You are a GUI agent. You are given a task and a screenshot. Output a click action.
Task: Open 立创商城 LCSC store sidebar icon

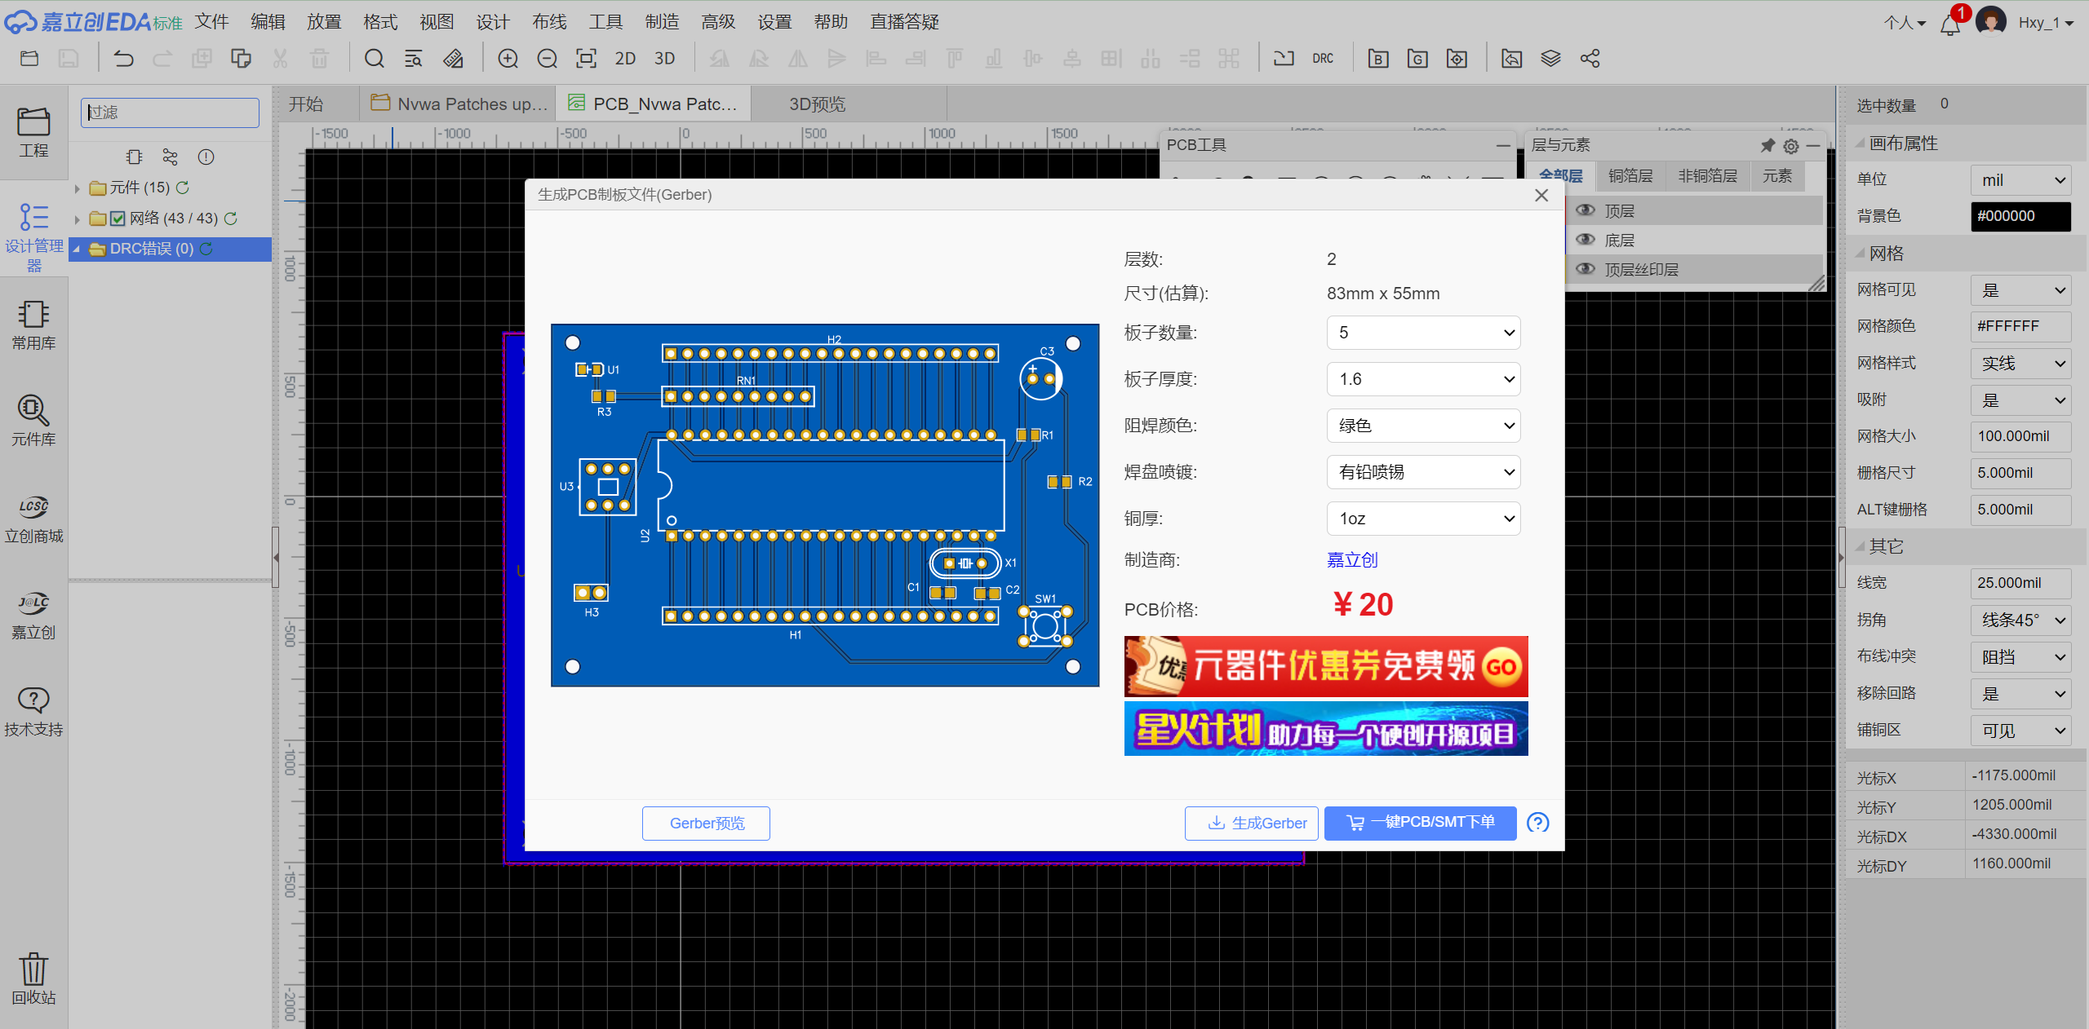(x=33, y=519)
